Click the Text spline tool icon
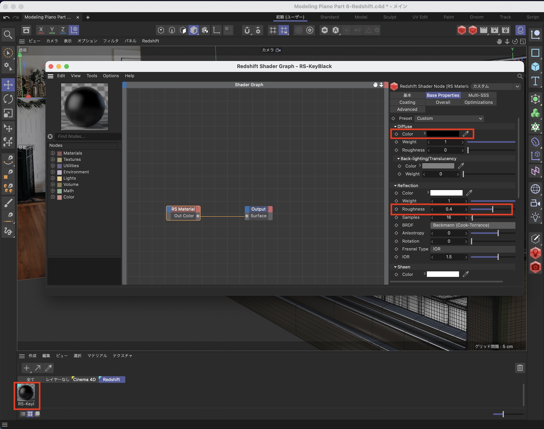Viewport: 544px width, 429px height. [535, 81]
